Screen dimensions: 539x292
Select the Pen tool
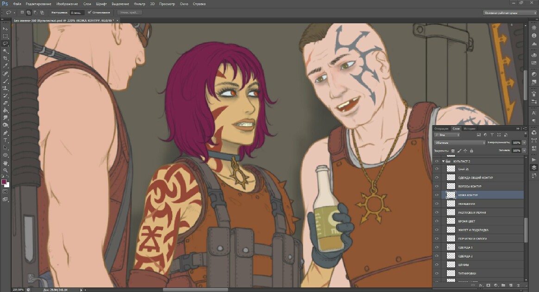pos(5,133)
